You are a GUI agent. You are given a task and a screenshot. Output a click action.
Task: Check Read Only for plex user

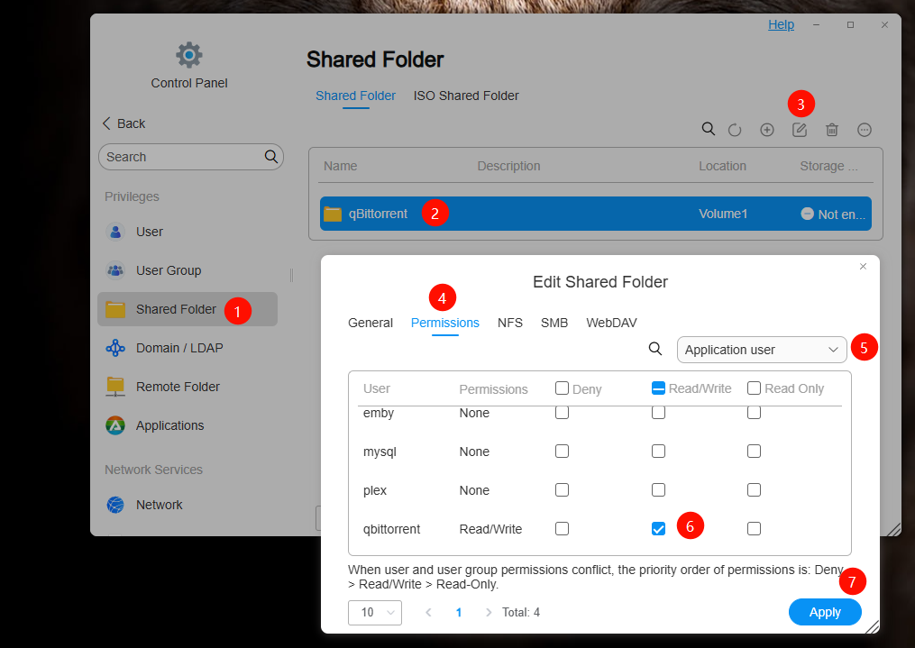(754, 490)
